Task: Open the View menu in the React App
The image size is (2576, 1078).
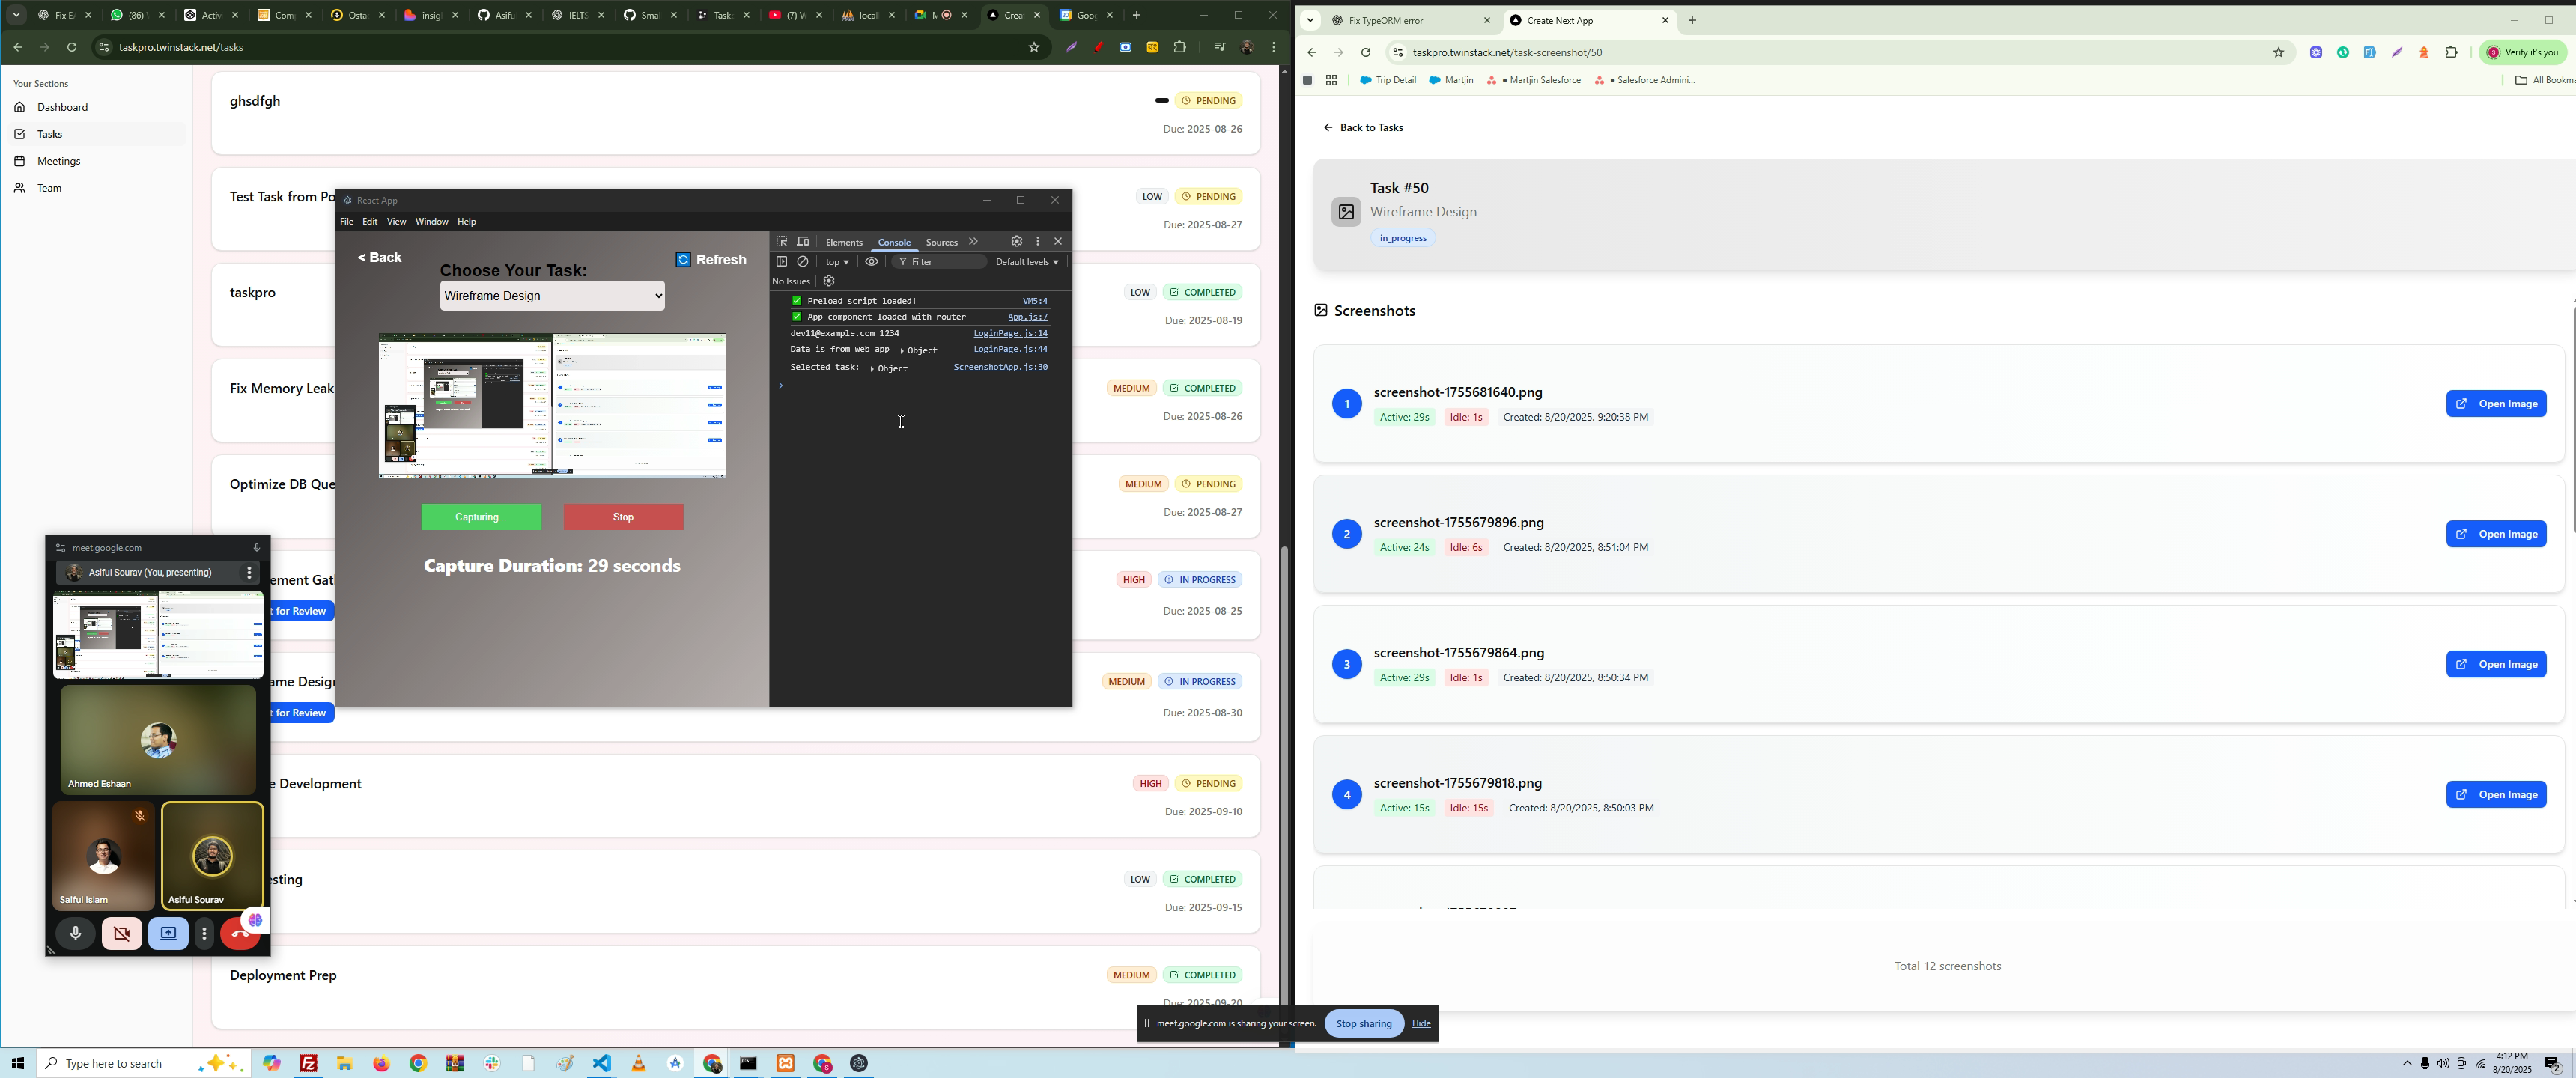Action: click(x=396, y=222)
